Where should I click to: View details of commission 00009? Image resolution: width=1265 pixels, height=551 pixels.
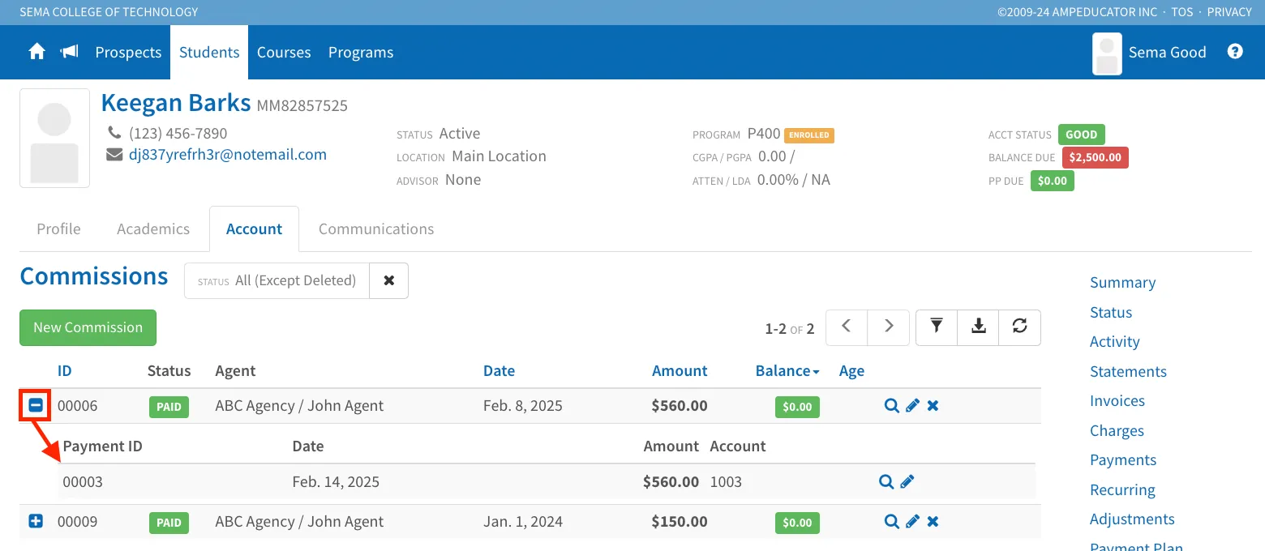click(x=891, y=522)
